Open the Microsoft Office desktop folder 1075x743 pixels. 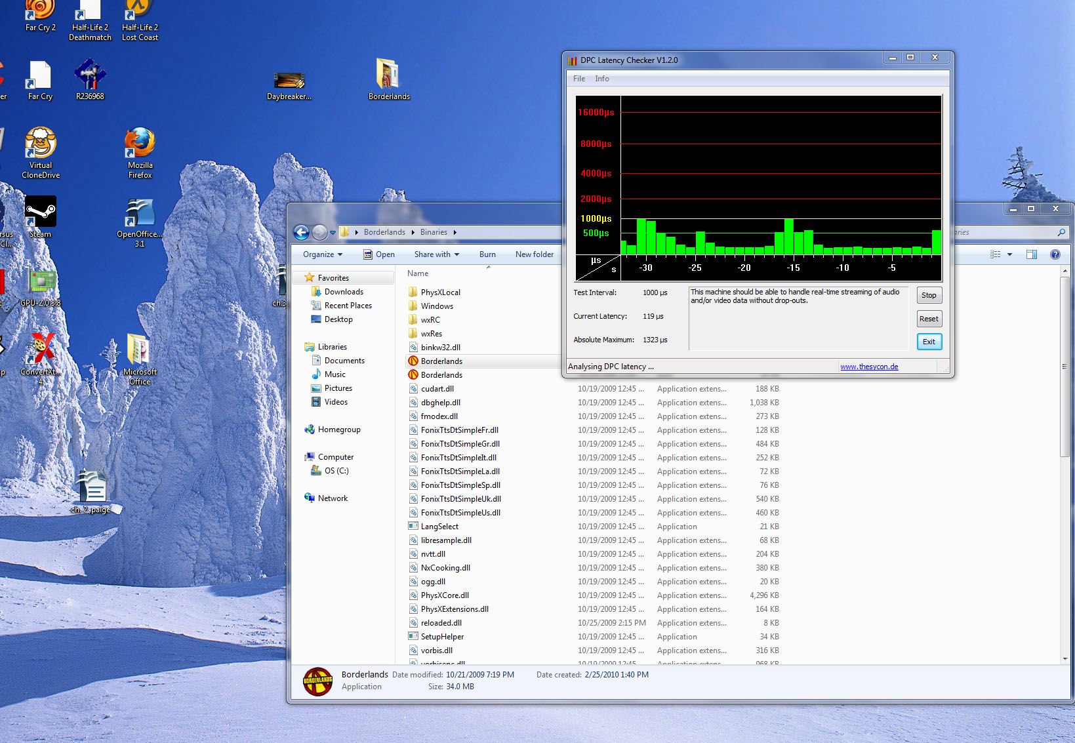(x=140, y=358)
